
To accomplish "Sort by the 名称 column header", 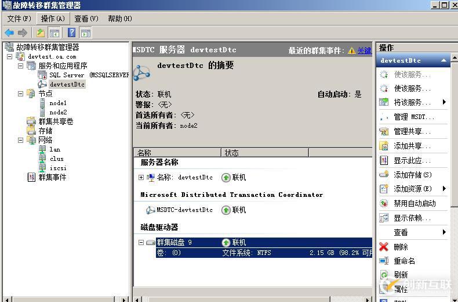I will click(x=177, y=153).
